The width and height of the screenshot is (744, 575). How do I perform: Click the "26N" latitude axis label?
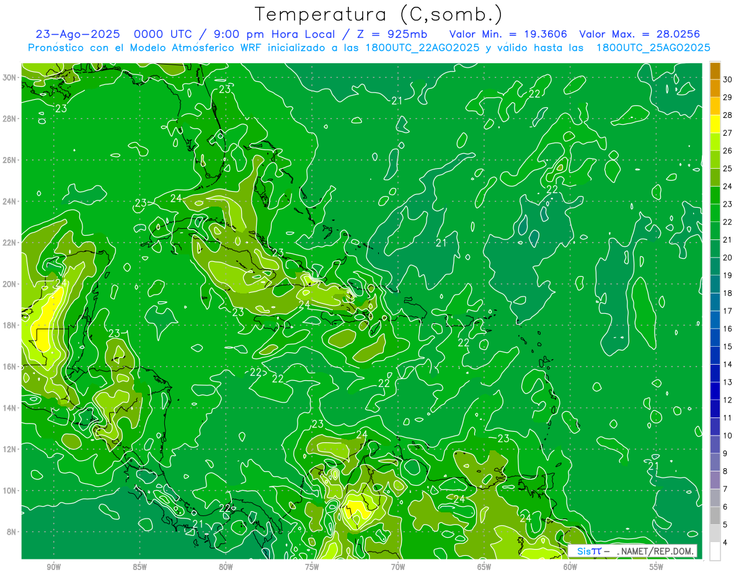(x=10, y=160)
